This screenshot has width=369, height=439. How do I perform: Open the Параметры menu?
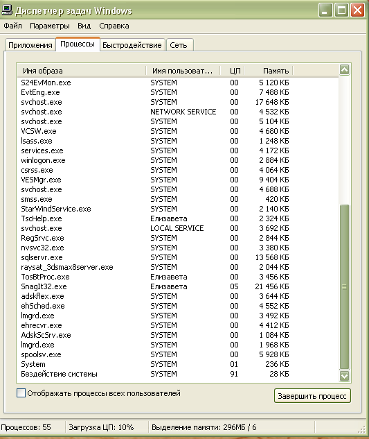coord(49,26)
